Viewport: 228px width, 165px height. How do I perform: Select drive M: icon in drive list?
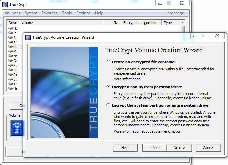[10, 51]
